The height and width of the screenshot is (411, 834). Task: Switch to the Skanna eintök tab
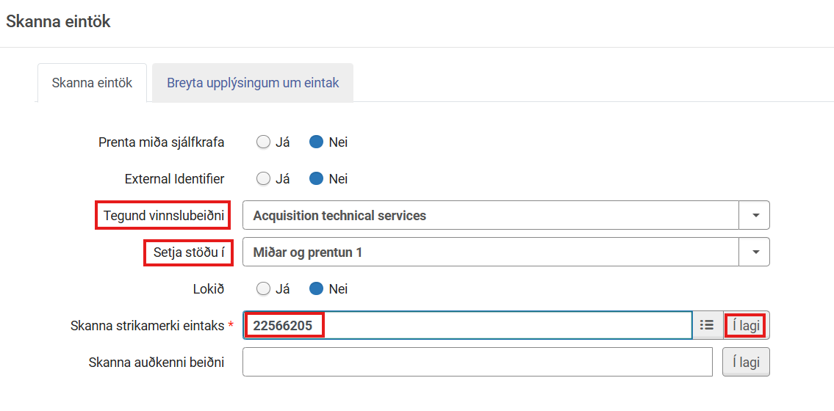pos(92,83)
